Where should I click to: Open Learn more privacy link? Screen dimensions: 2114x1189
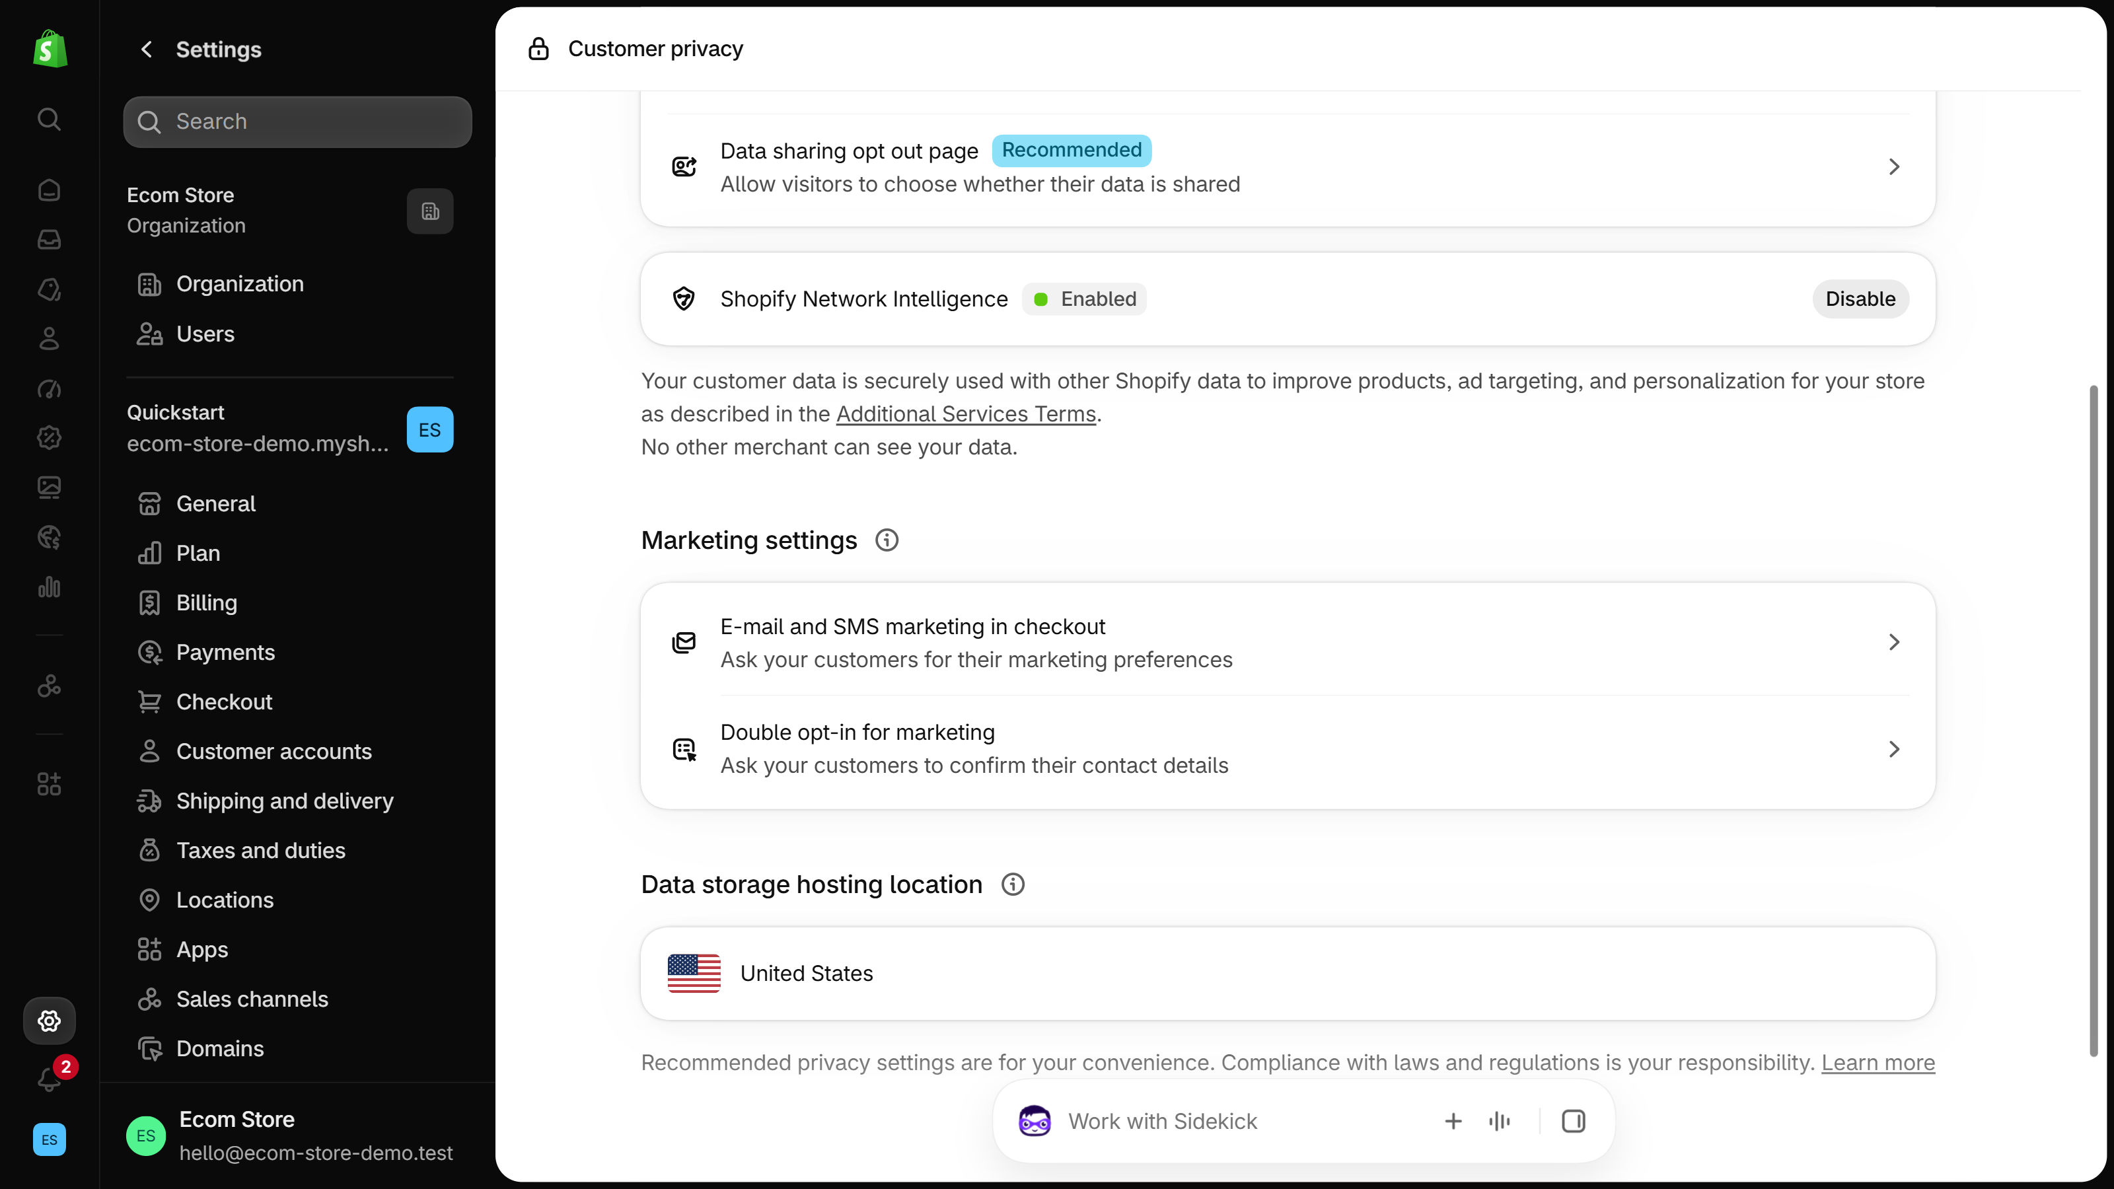click(x=1877, y=1063)
